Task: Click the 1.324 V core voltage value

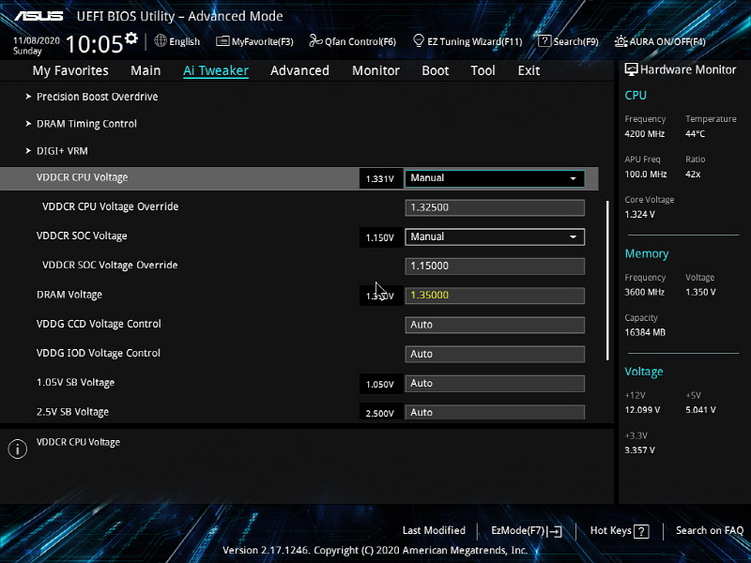Action: tap(640, 215)
